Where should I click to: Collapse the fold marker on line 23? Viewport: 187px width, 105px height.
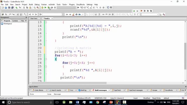tap(46, 59)
